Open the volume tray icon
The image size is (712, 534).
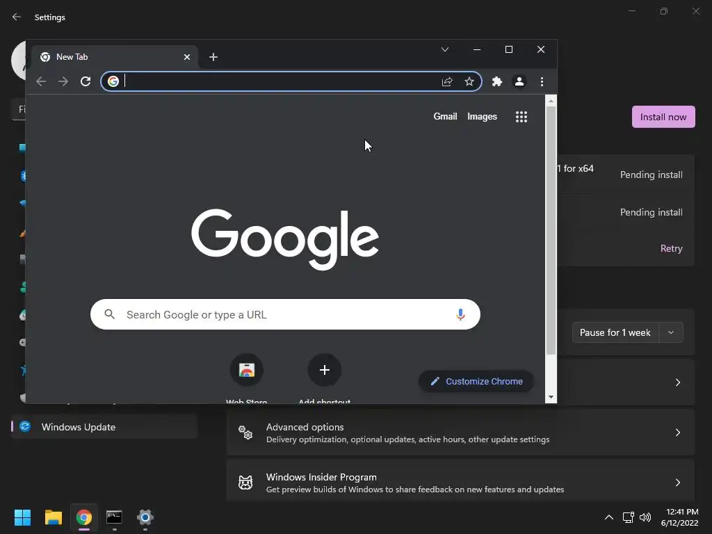tap(645, 517)
